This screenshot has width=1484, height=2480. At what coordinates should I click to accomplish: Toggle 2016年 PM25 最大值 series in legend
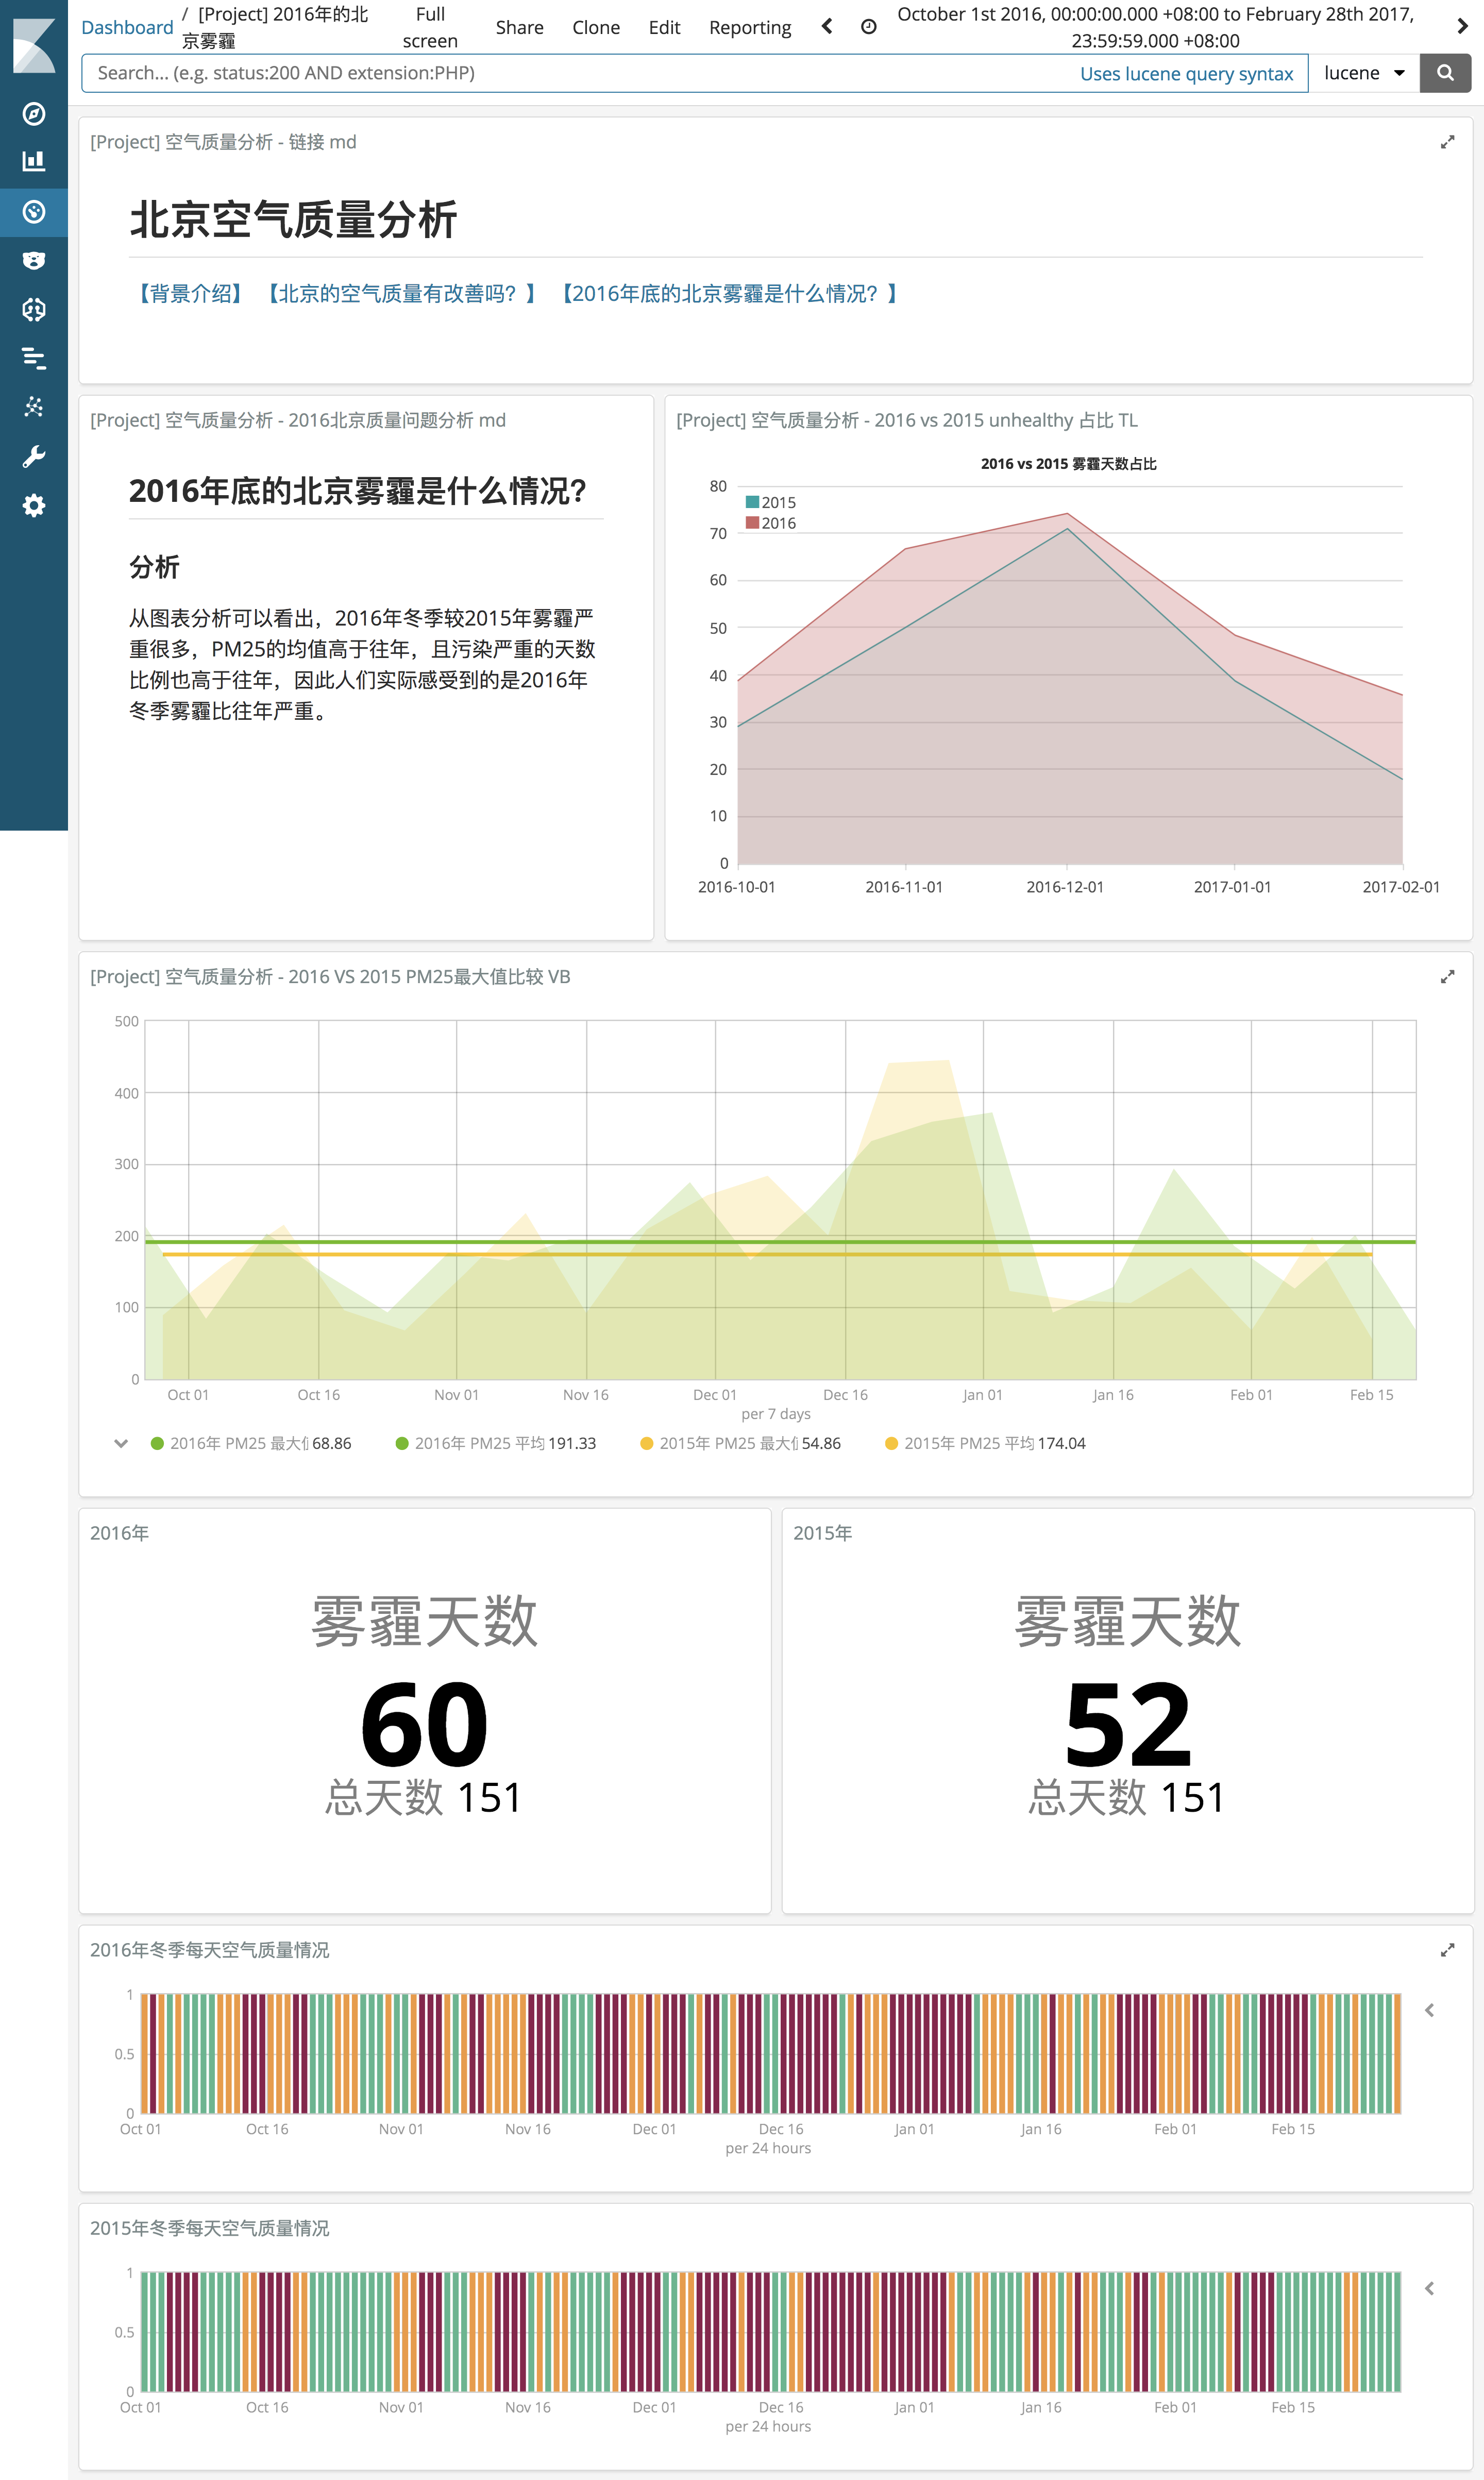click(x=251, y=1443)
